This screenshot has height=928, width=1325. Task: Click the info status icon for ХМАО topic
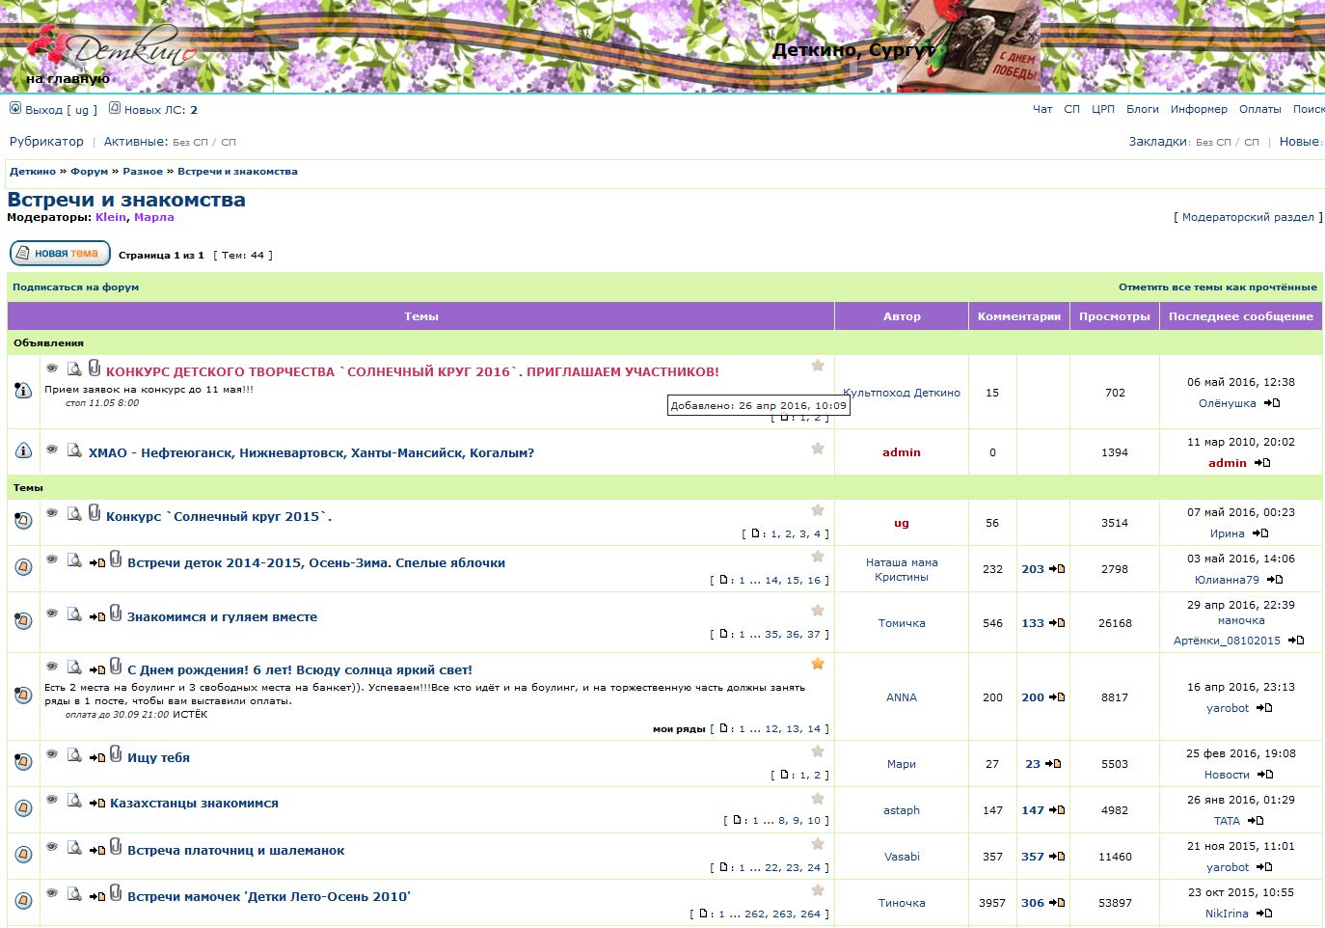[23, 451]
